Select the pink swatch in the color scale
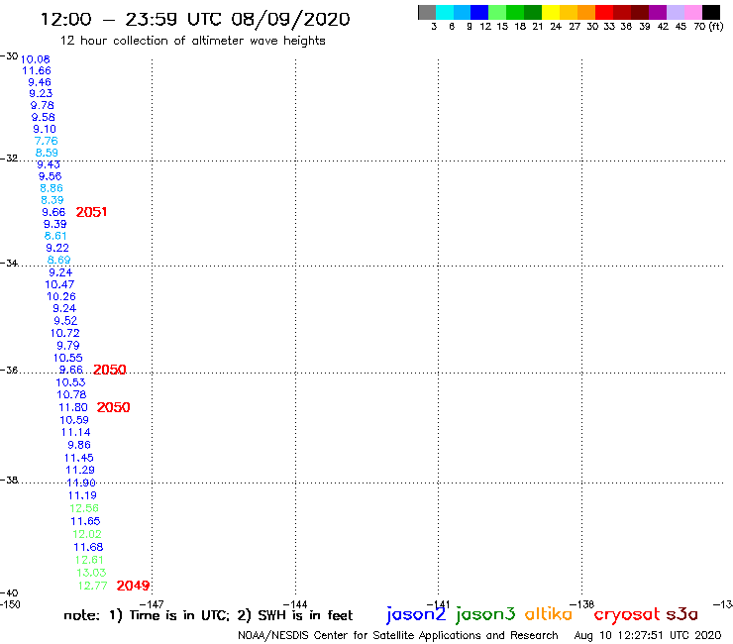 pos(693,12)
